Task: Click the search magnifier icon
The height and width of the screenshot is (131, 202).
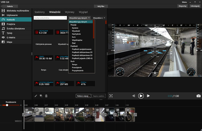Action: click(x=65, y=18)
